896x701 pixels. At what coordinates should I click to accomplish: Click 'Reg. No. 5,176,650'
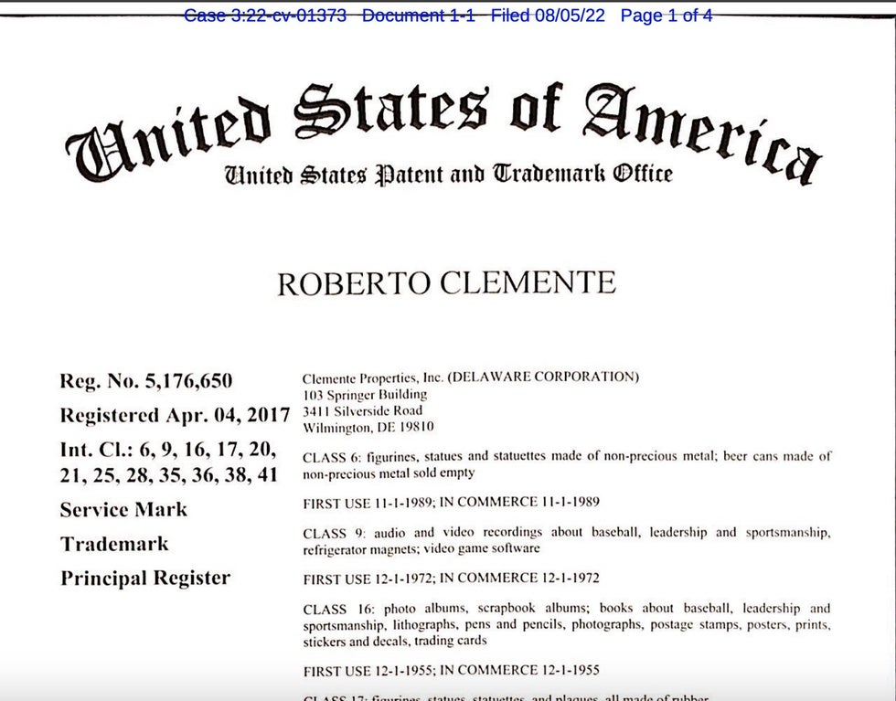(146, 381)
